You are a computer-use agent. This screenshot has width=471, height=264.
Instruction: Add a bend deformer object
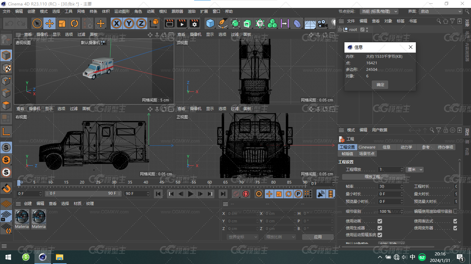coord(297,23)
